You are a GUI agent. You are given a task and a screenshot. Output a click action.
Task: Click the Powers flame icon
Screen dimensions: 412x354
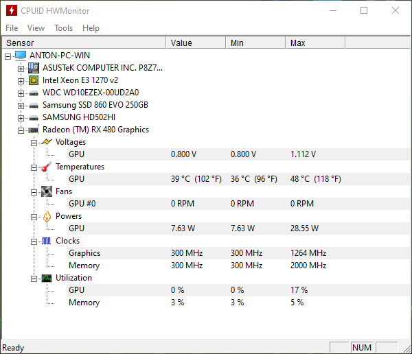point(47,216)
